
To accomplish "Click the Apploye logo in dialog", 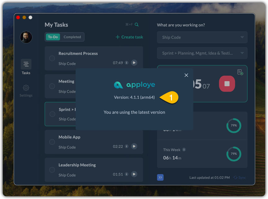I will [x=134, y=85].
